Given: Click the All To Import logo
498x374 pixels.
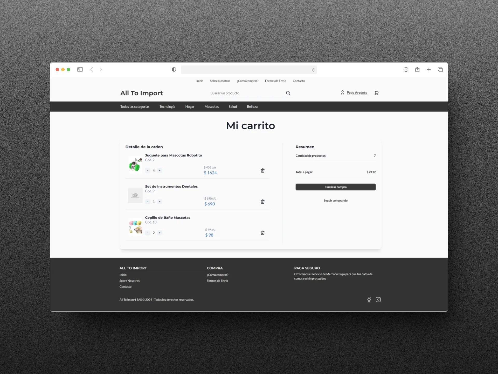Looking at the screenshot, I should pyautogui.click(x=141, y=93).
